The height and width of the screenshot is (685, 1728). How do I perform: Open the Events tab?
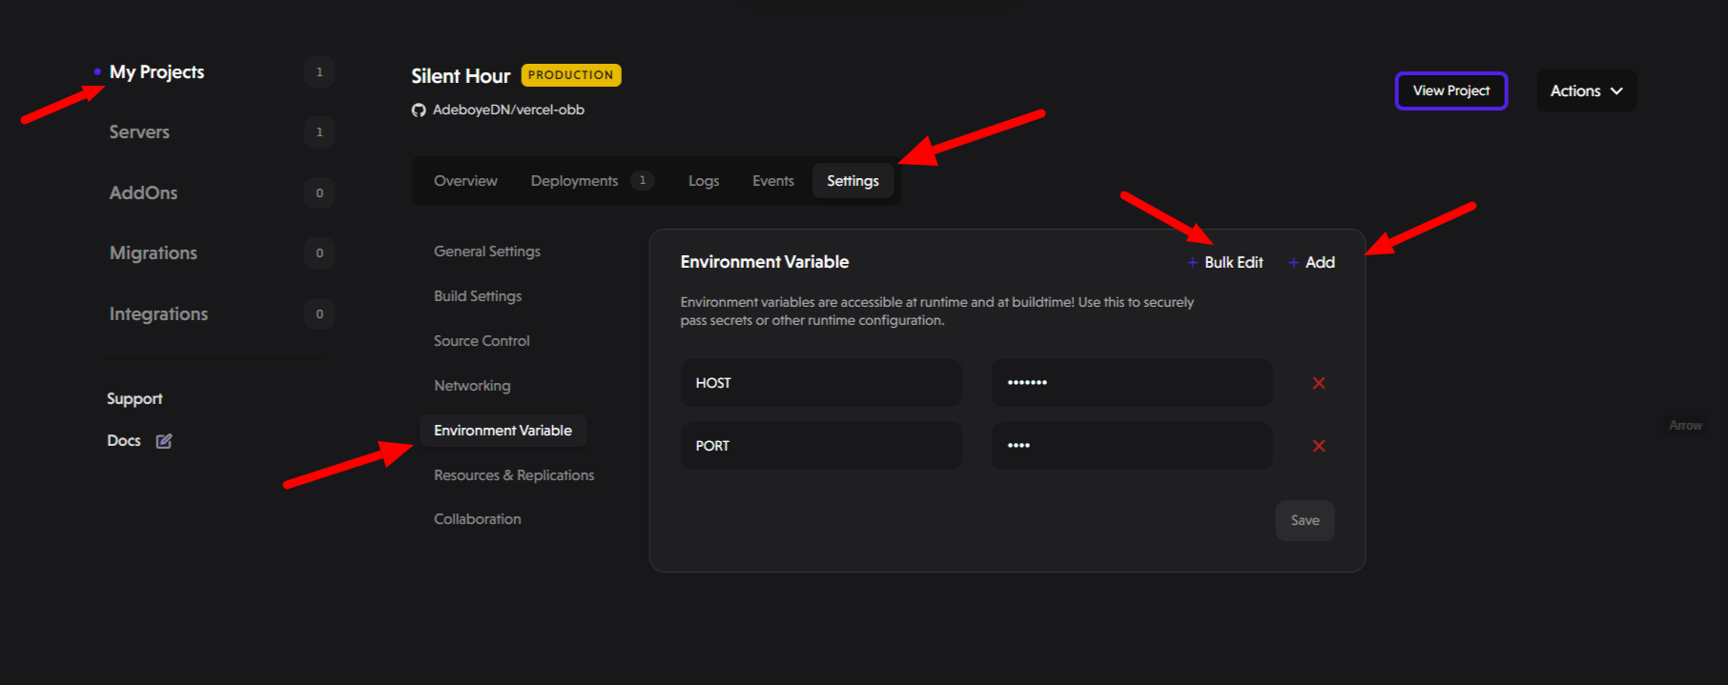pos(773,181)
